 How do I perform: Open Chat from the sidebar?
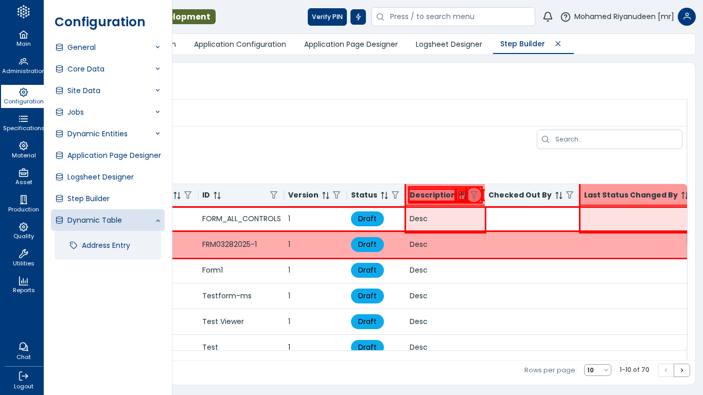23,351
